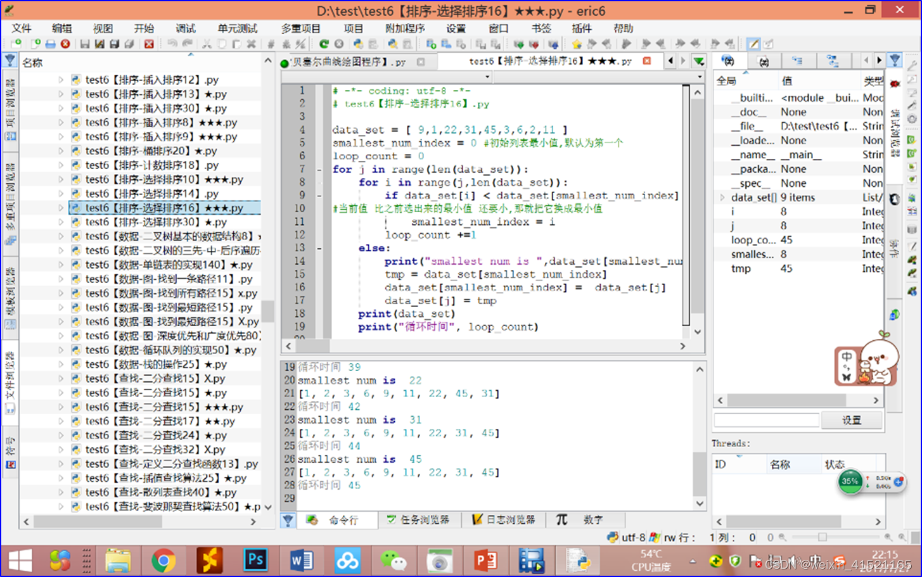Expand test6【排序-桶排序20】 tree item
This screenshot has width=922, height=577.
61,151
